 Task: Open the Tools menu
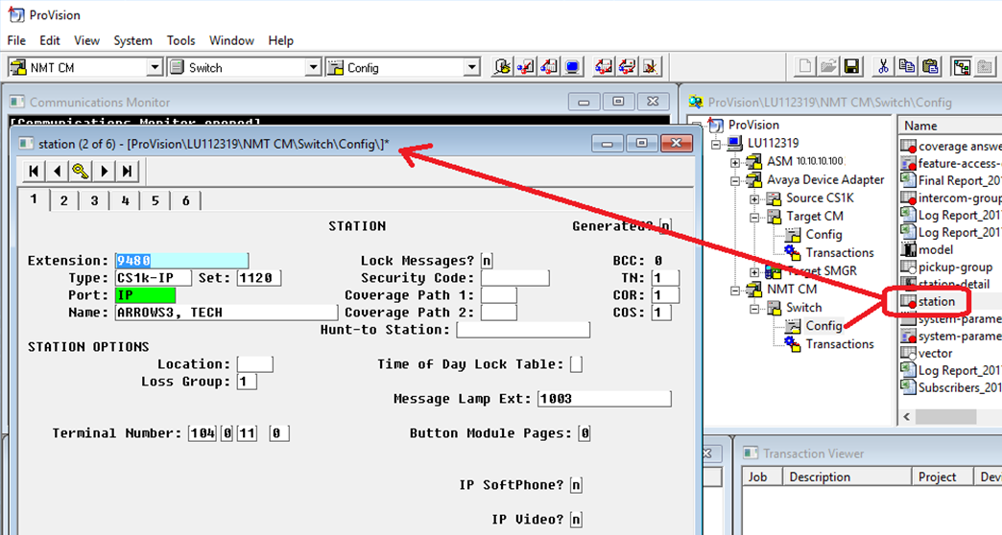point(180,40)
